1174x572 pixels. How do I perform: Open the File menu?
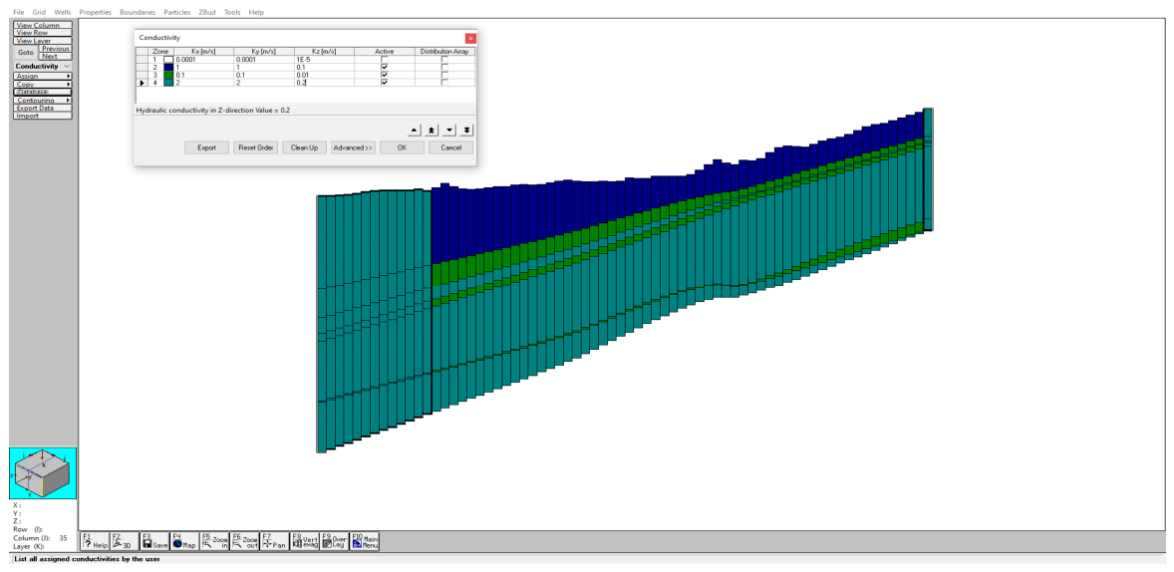19,13
